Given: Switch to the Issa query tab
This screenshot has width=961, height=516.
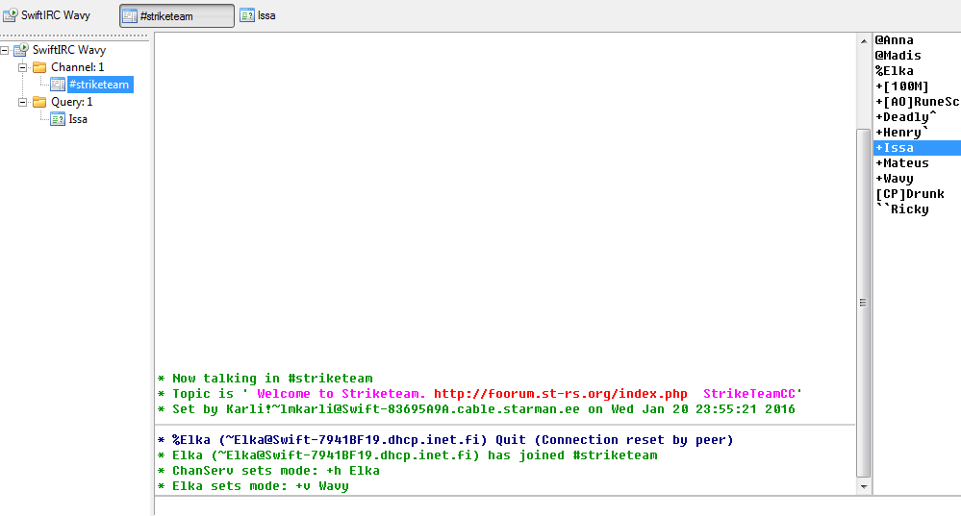Looking at the screenshot, I should [258, 15].
